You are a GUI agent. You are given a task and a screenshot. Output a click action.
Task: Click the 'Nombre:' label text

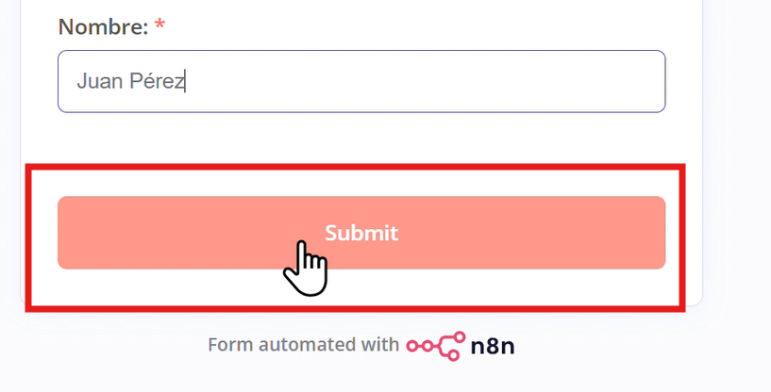pyautogui.click(x=103, y=26)
